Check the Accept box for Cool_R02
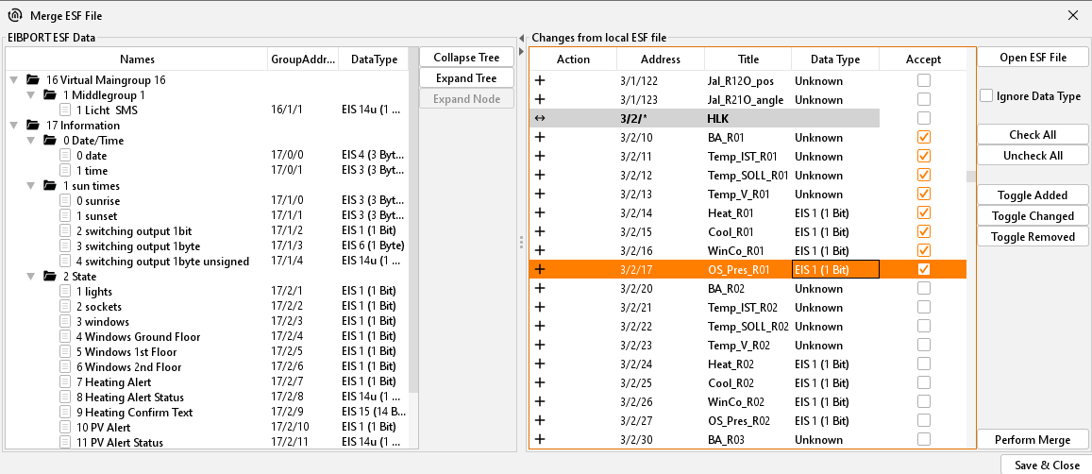The image size is (1092, 474). pos(923,382)
